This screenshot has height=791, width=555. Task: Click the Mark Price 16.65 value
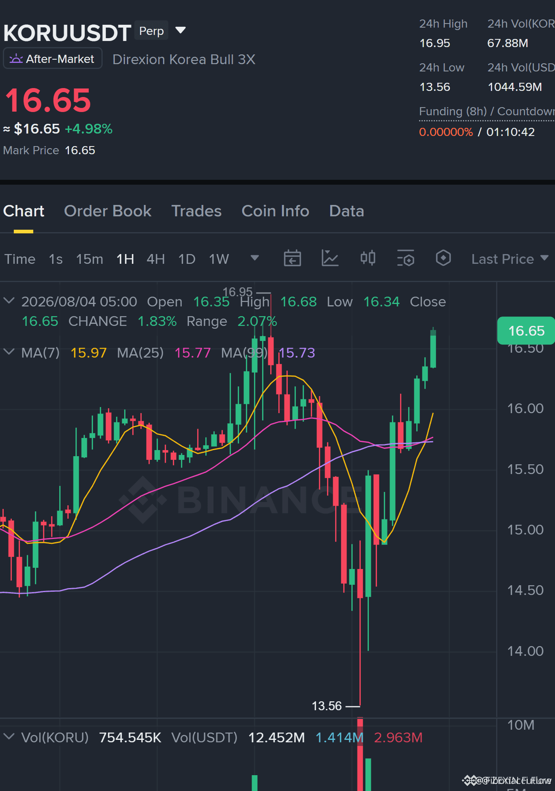pyautogui.click(x=80, y=150)
